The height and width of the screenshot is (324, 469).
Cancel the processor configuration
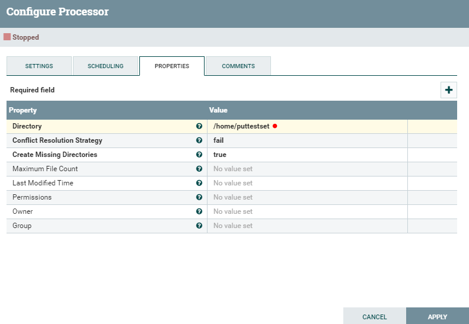[375, 316]
